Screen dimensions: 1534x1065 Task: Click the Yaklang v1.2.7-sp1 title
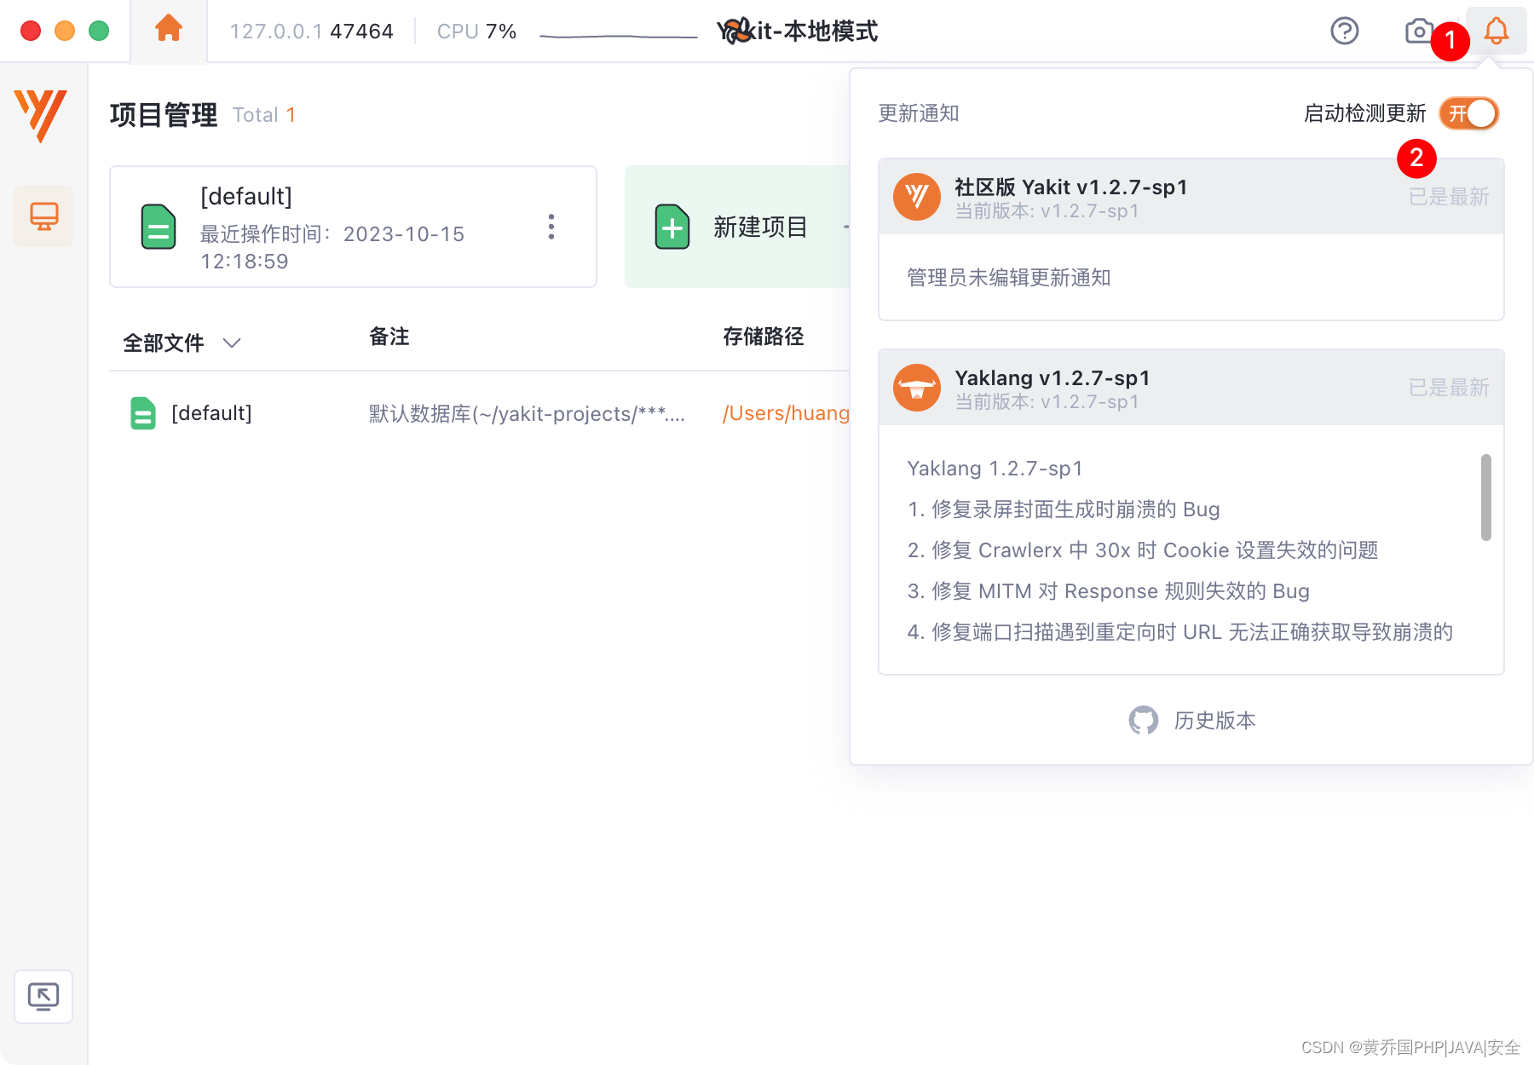1052,377
